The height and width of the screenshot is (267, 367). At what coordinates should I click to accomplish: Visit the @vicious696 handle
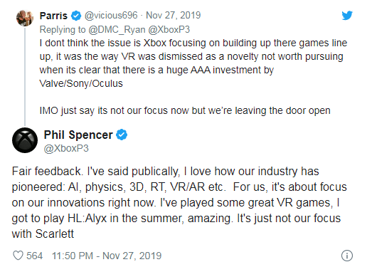111,16
